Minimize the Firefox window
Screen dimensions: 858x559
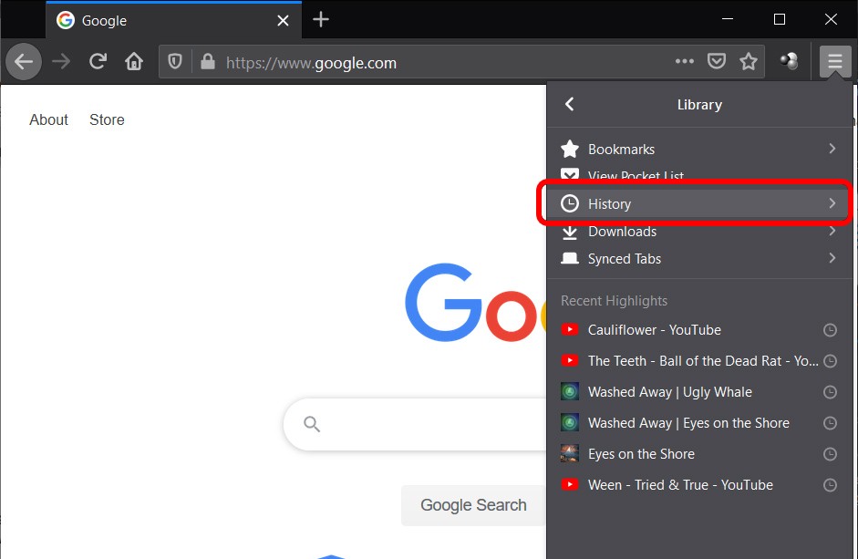click(728, 19)
